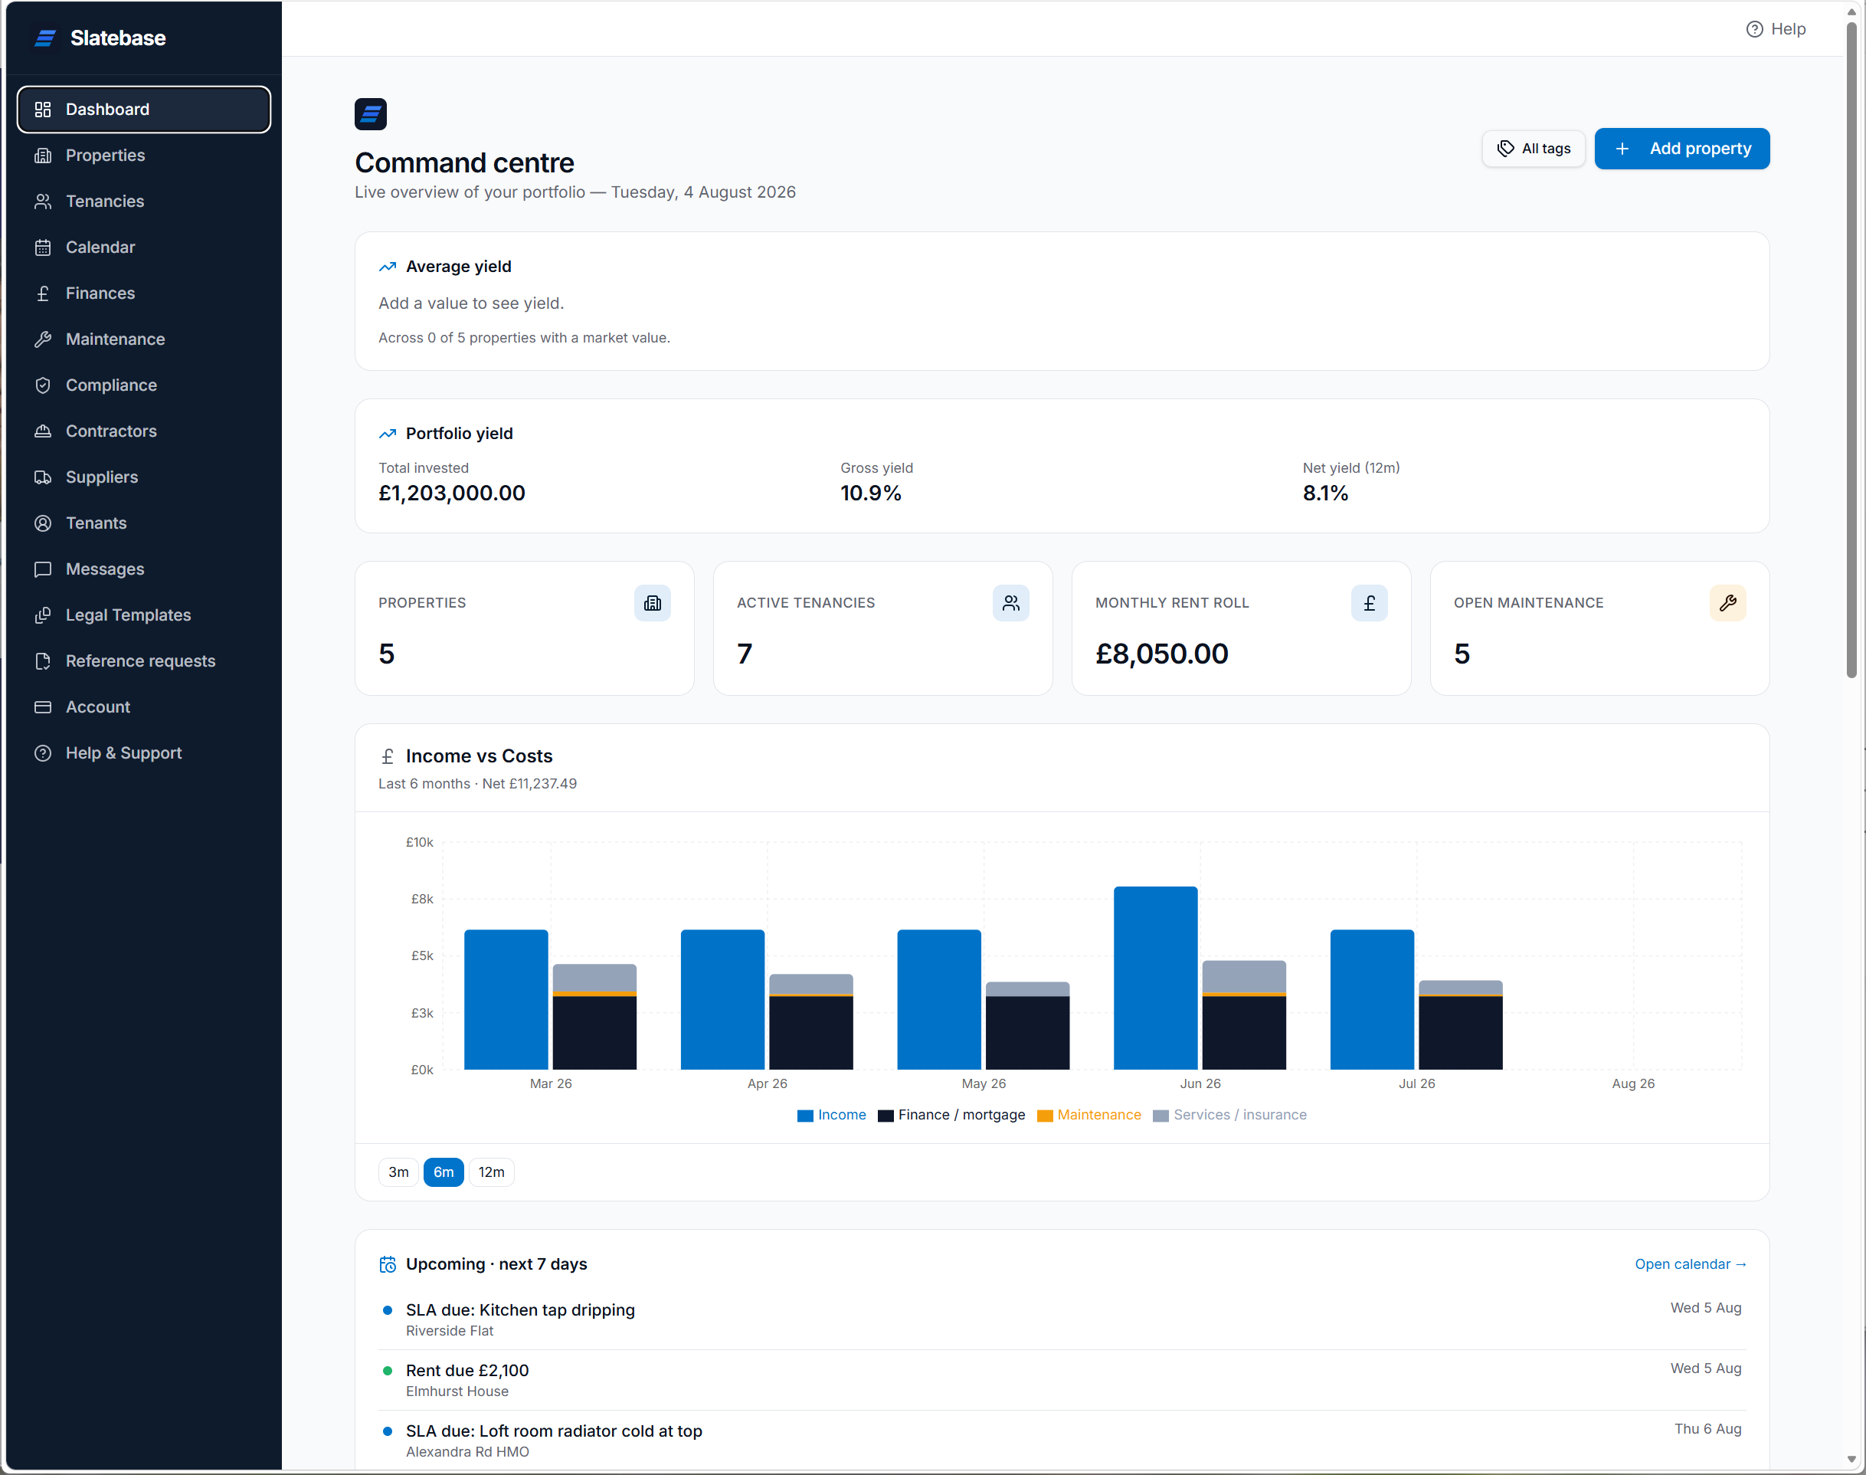Select Legal Templates menu item
The image size is (1866, 1475).
tap(144, 615)
